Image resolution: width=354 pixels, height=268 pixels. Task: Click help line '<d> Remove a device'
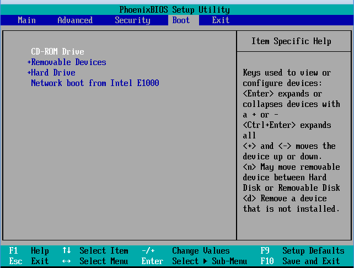(x=285, y=199)
